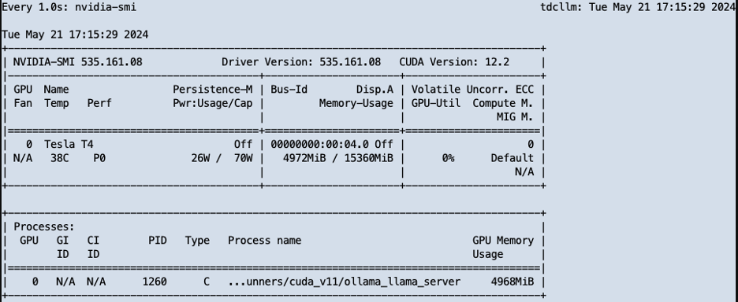
Task: Click the Process name column header
Action: pyautogui.click(x=264, y=241)
